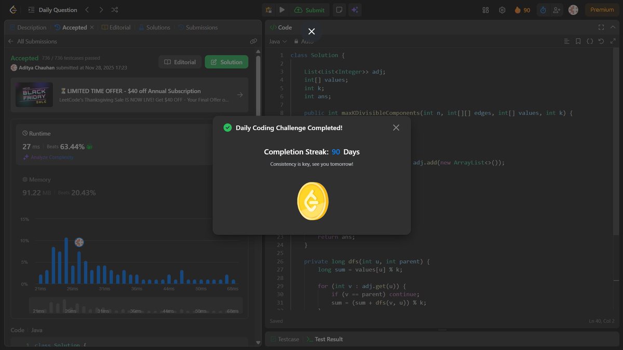Toggle auto-save lock in the editor toolbar
Viewport: 623px width, 350px height.
296,41
